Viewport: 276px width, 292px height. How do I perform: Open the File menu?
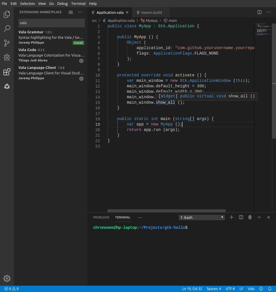click(x=4, y=3)
